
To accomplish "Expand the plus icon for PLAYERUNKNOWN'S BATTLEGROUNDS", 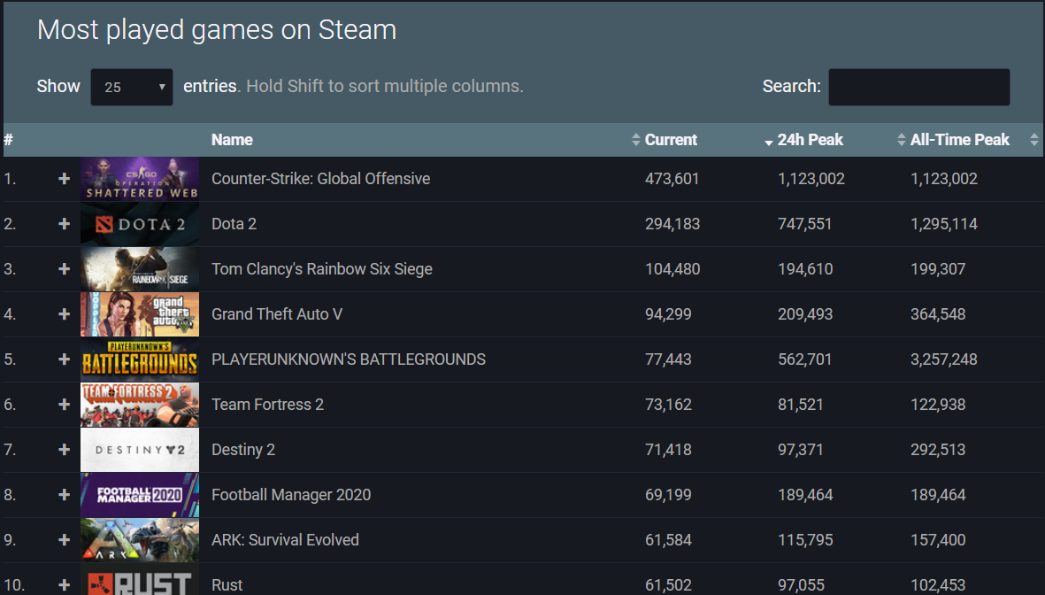I will pyautogui.click(x=64, y=359).
